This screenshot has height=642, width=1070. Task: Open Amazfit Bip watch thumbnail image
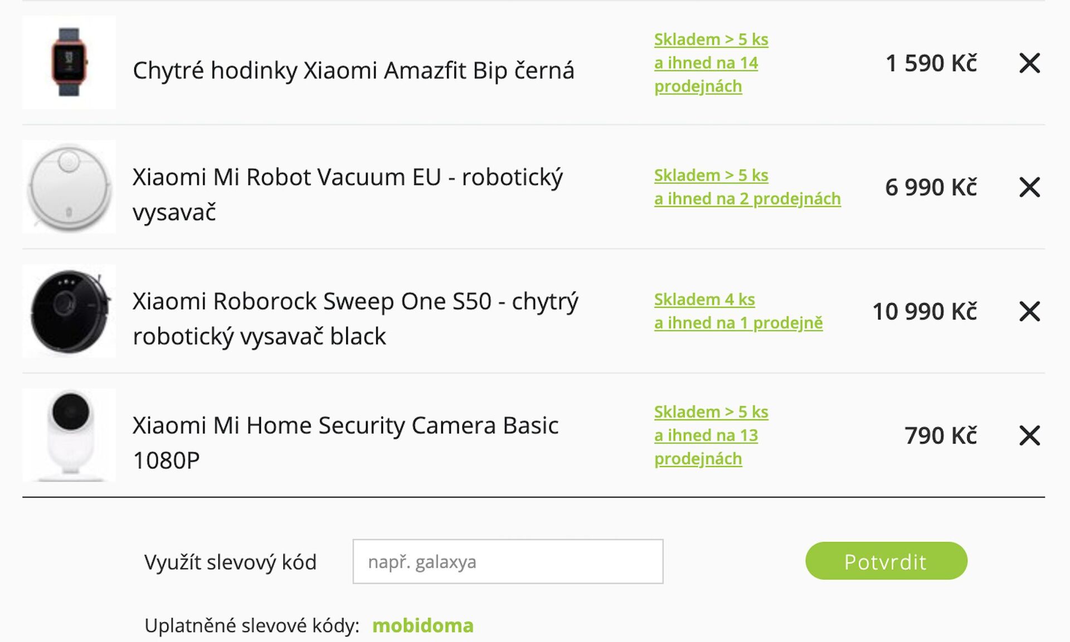pyautogui.click(x=69, y=62)
